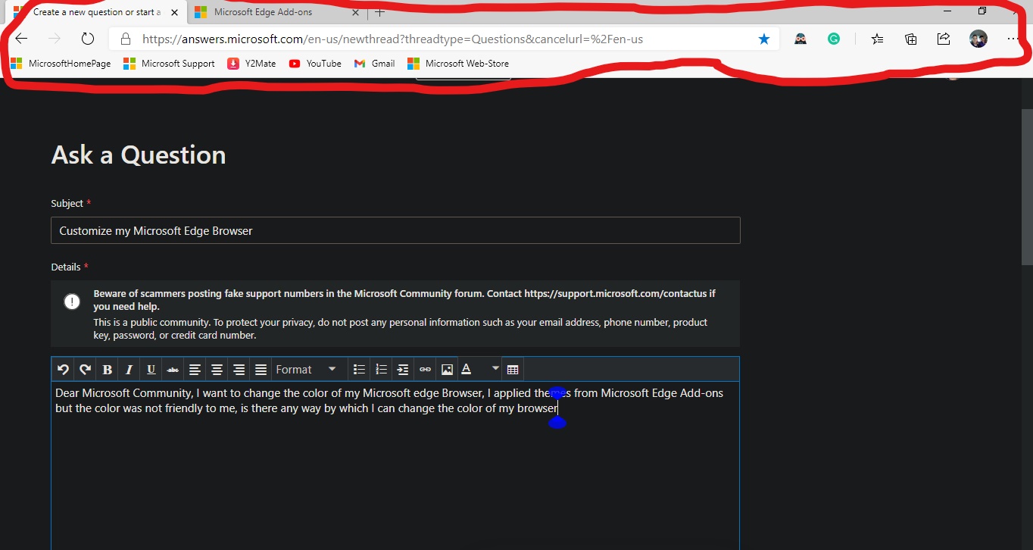
Task: Open the Y2Mate bookmark
Action: tap(251, 64)
